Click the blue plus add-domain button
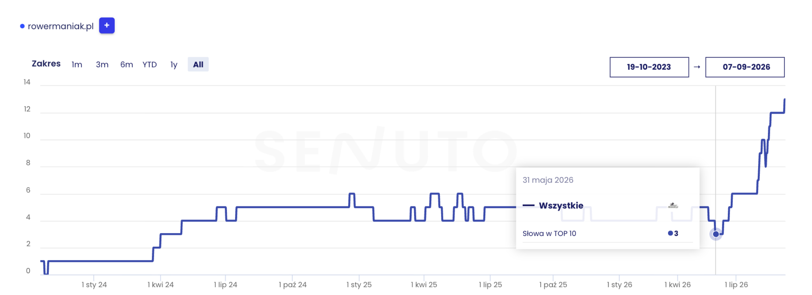 107,25
